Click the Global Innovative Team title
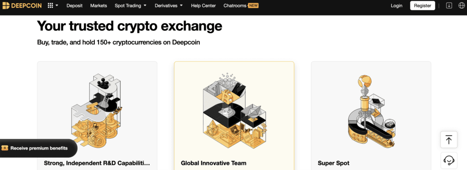 213,163
